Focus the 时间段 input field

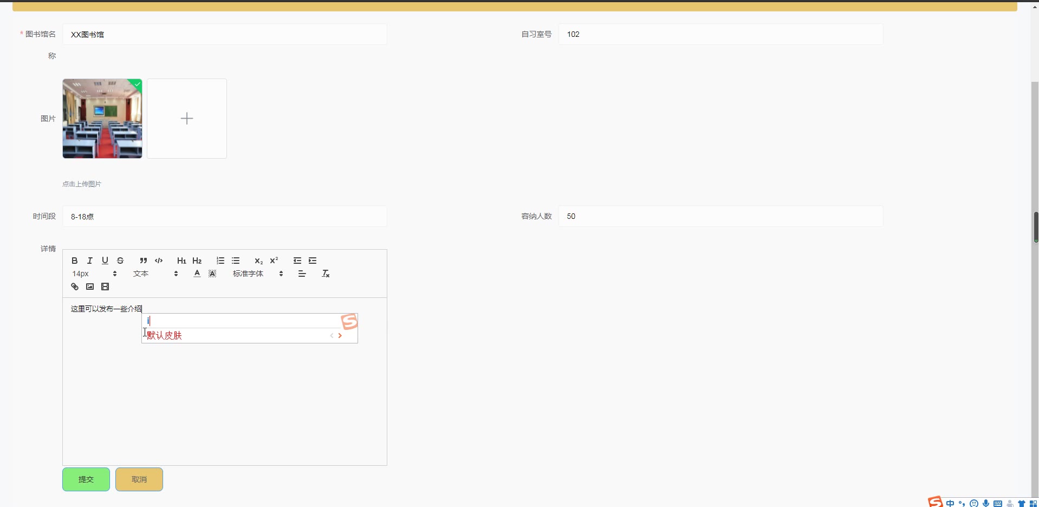(x=225, y=216)
